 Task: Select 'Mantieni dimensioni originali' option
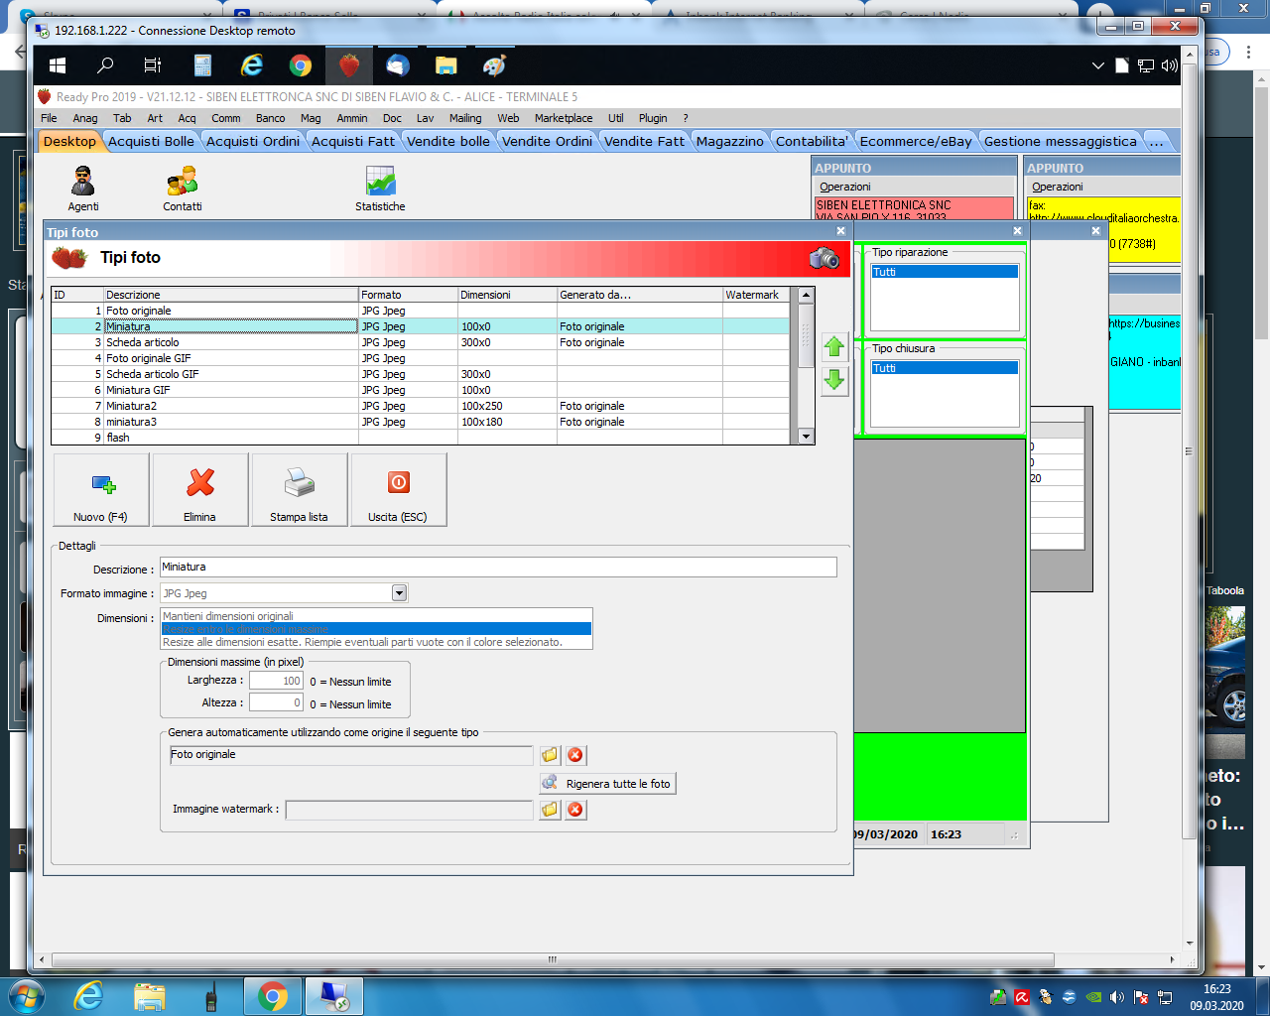coord(228,616)
